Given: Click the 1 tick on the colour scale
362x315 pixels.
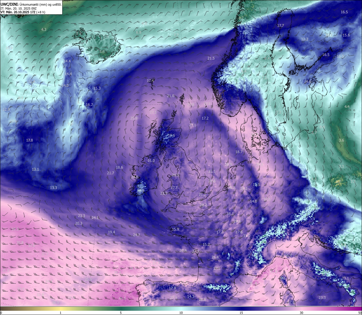Looking at the screenshot, I should pos(61,313).
